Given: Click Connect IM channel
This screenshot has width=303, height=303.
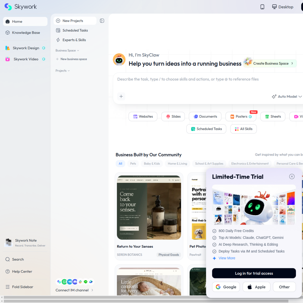Looking at the screenshot, I should pyautogui.click(x=74, y=290).
